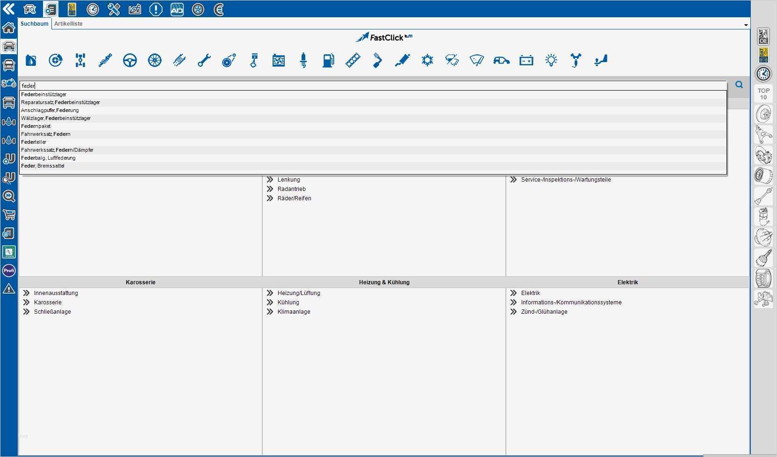This screenshot has width=777, height=457.
Task: Click the home icon in left sidebar
Action: coord(9,28)
